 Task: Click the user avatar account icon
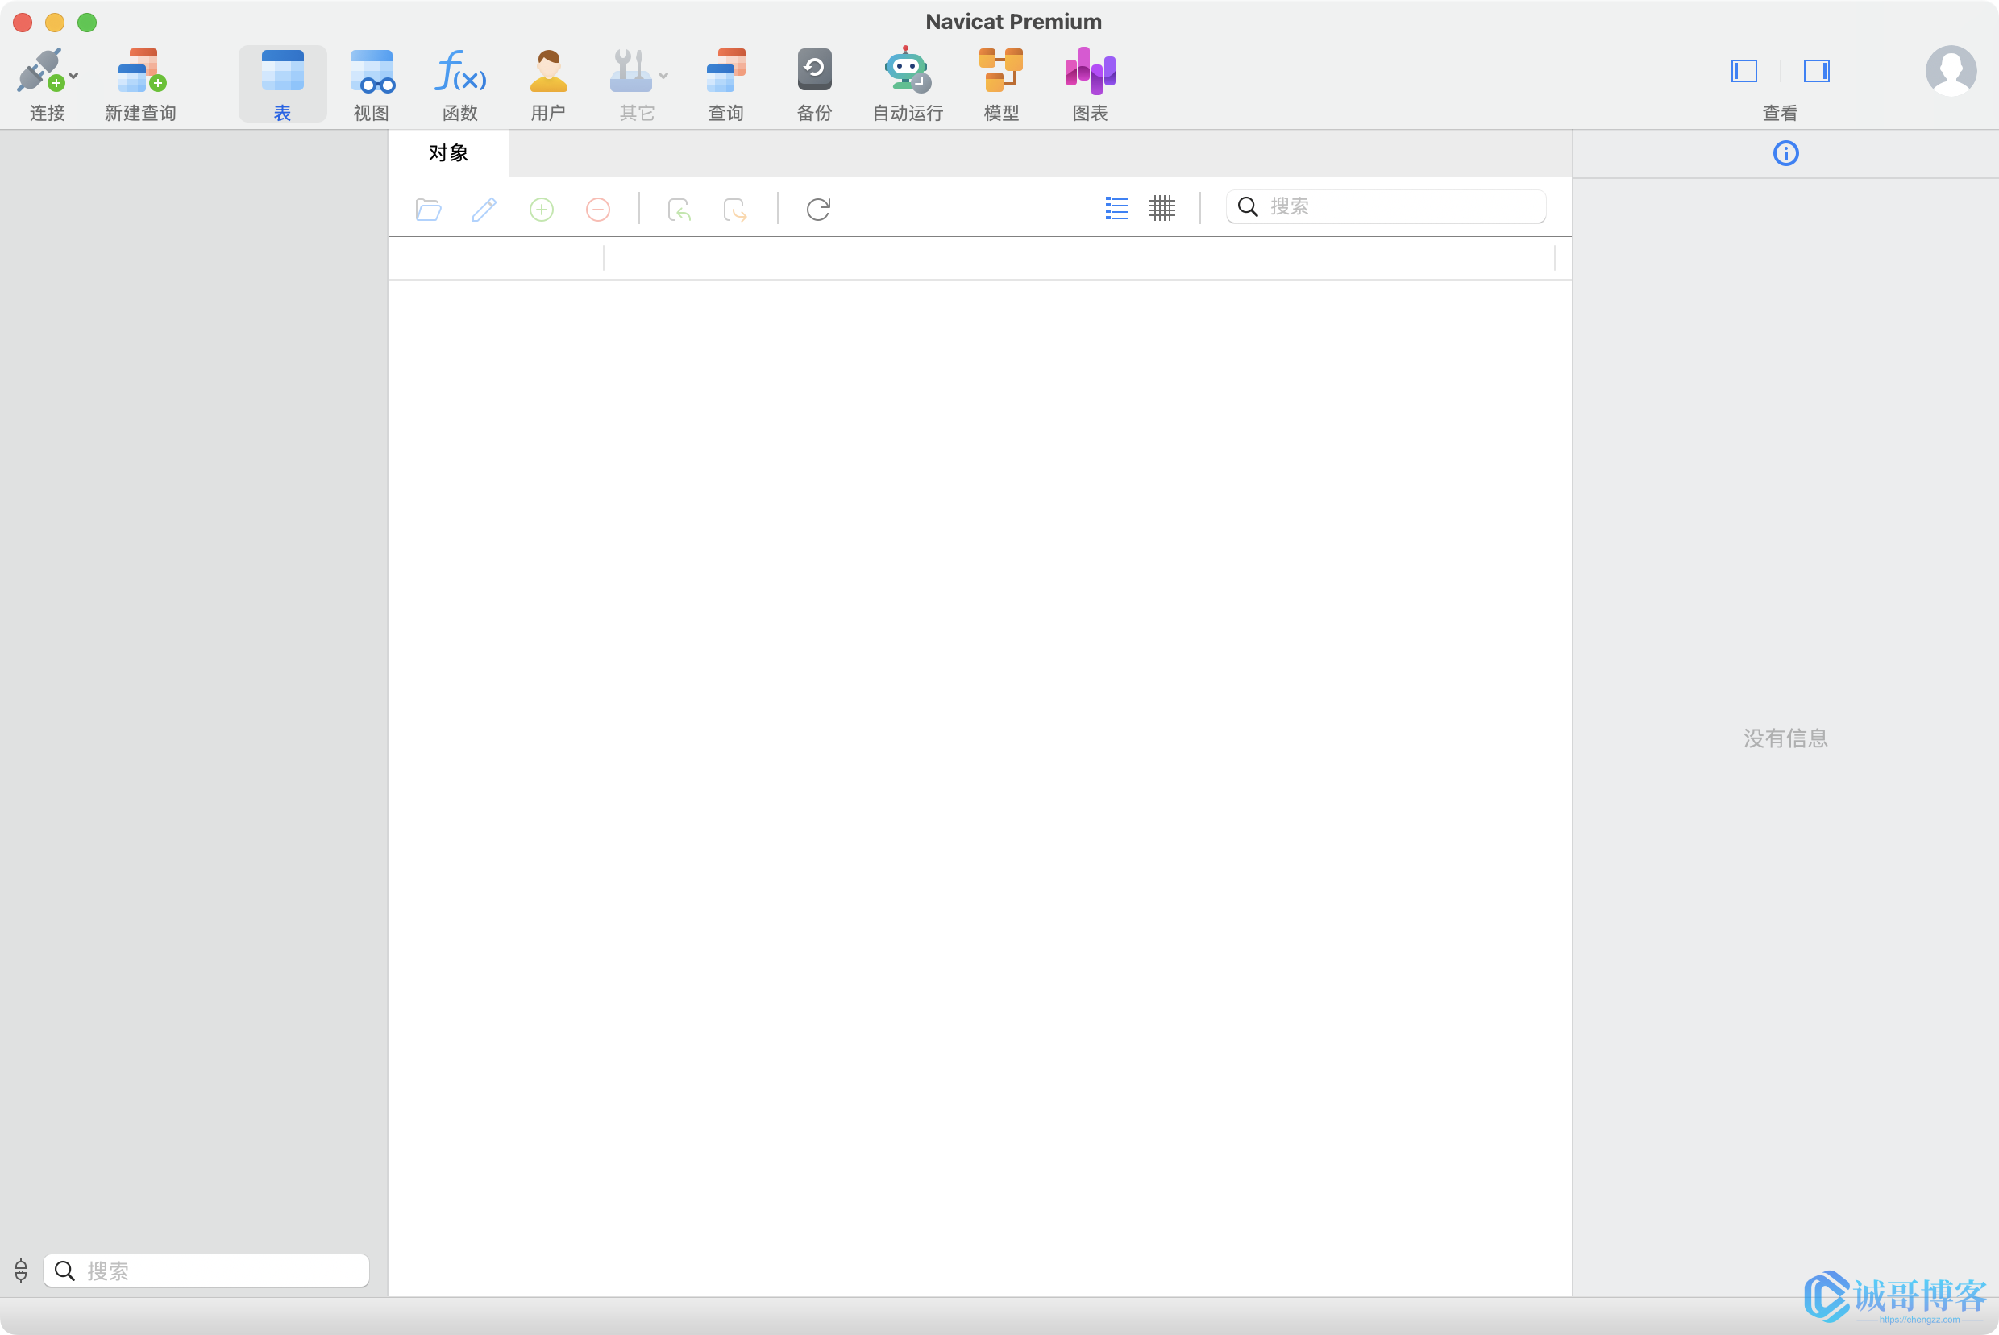(x=1951, y=71)
